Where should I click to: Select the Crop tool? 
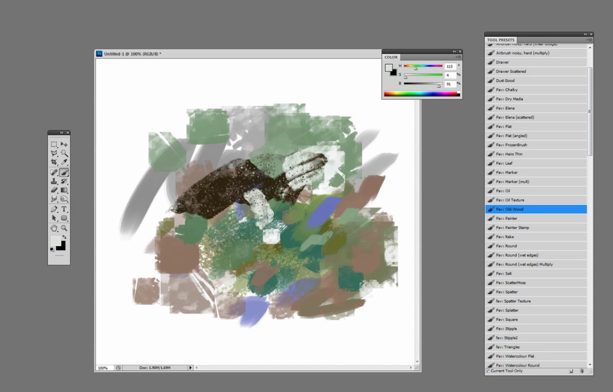click(54, 162)
